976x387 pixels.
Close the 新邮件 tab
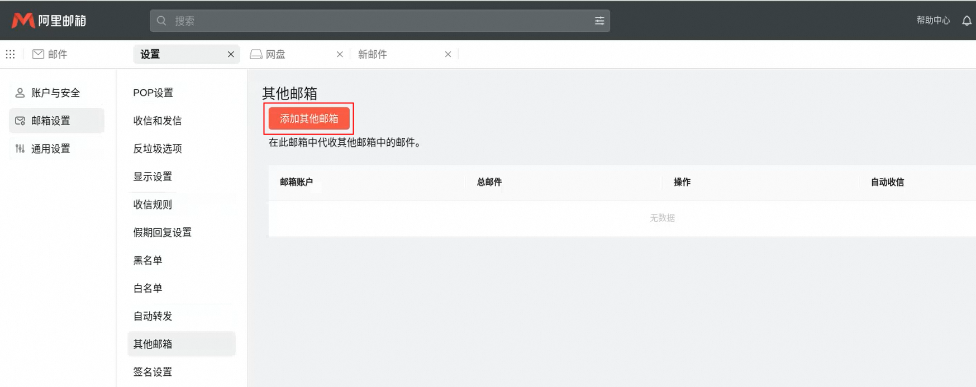[x=448, y=54]
